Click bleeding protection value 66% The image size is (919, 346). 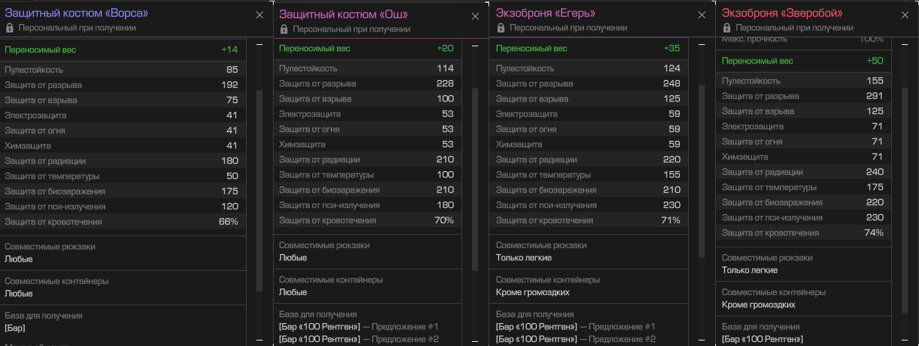(x=228, y=222)
